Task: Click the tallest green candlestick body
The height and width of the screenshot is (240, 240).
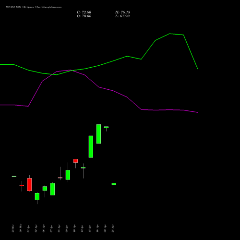Action: tap(91, 147)
